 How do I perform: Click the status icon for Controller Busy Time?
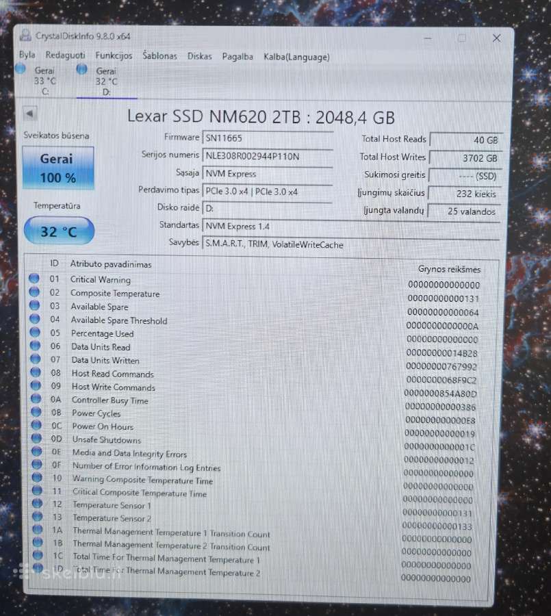(x=36, y=399)
